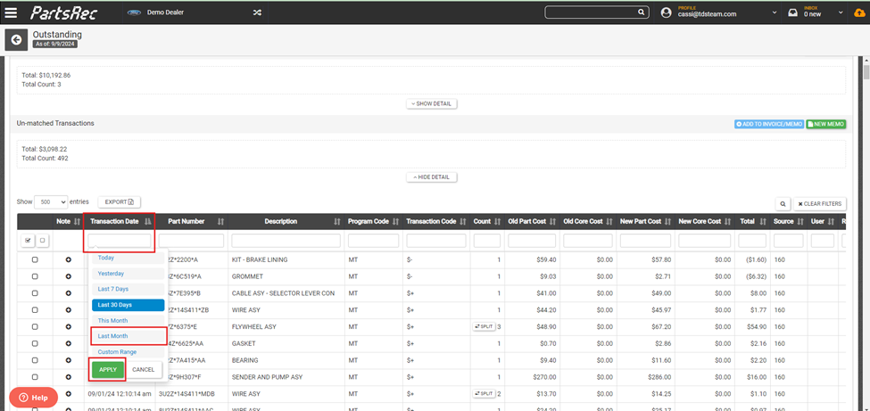This screenshot has width=870, height=411.
Task: Open the red Help button
Action: click(33, 397)
